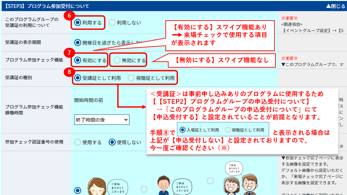The height and width of the screenshot is (195, 347).
Task: Select 開催日を過ぎたら表示しない option
Action: [78, 42]
